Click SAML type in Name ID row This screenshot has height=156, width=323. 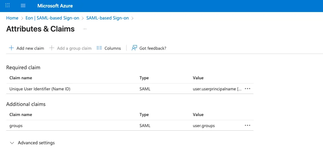point(145,89)
